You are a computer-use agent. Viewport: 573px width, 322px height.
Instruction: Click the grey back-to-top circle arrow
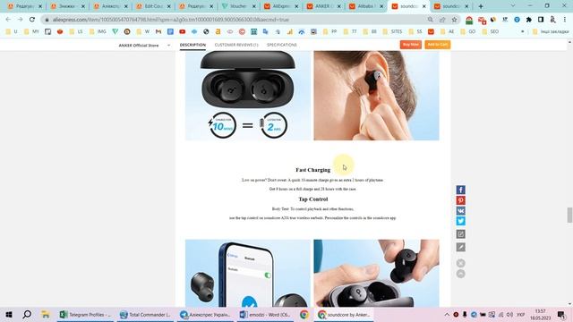460,274
